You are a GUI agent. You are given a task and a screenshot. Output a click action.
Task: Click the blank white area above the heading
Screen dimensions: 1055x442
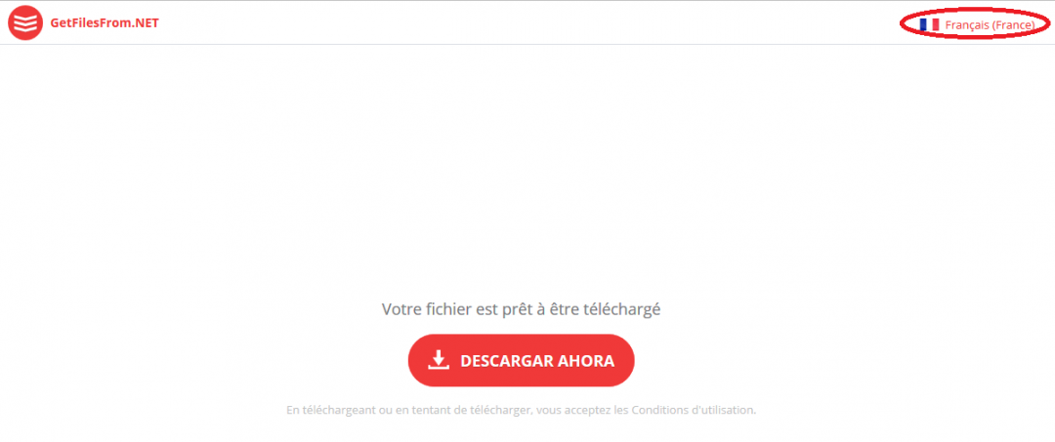click(x=521, y=168)
